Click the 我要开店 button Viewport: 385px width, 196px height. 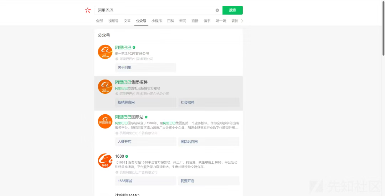coord(209,181)
